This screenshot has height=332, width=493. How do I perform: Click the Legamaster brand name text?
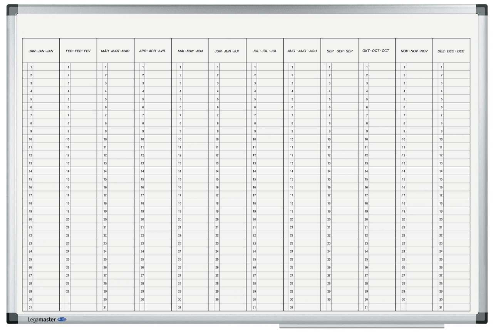[x=42, y=319]
